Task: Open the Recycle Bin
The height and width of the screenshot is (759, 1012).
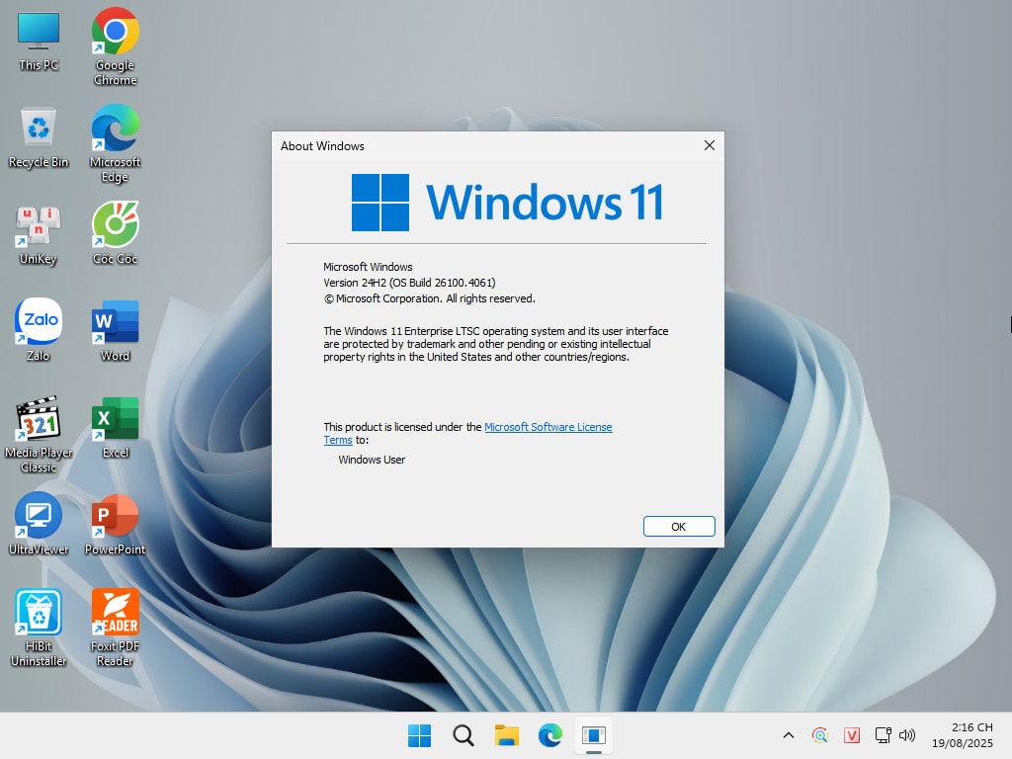Action: click(x=39, y=137)
